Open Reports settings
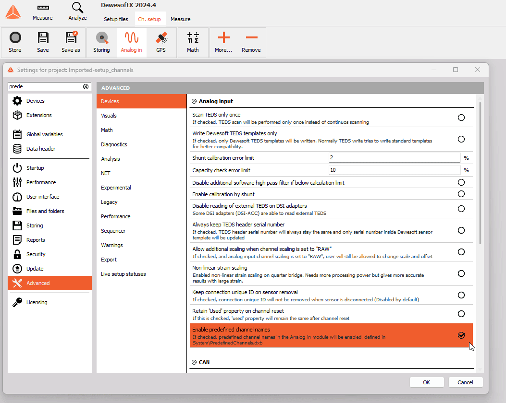Screen dimensions: 506x403 click(49, 240)
